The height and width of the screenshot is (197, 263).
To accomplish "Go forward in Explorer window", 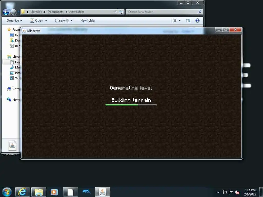I will tap(13, 12).
